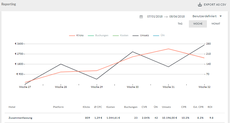Click EXPORT AS CSV button
This screenshot has width=230, height=123.
212,5
